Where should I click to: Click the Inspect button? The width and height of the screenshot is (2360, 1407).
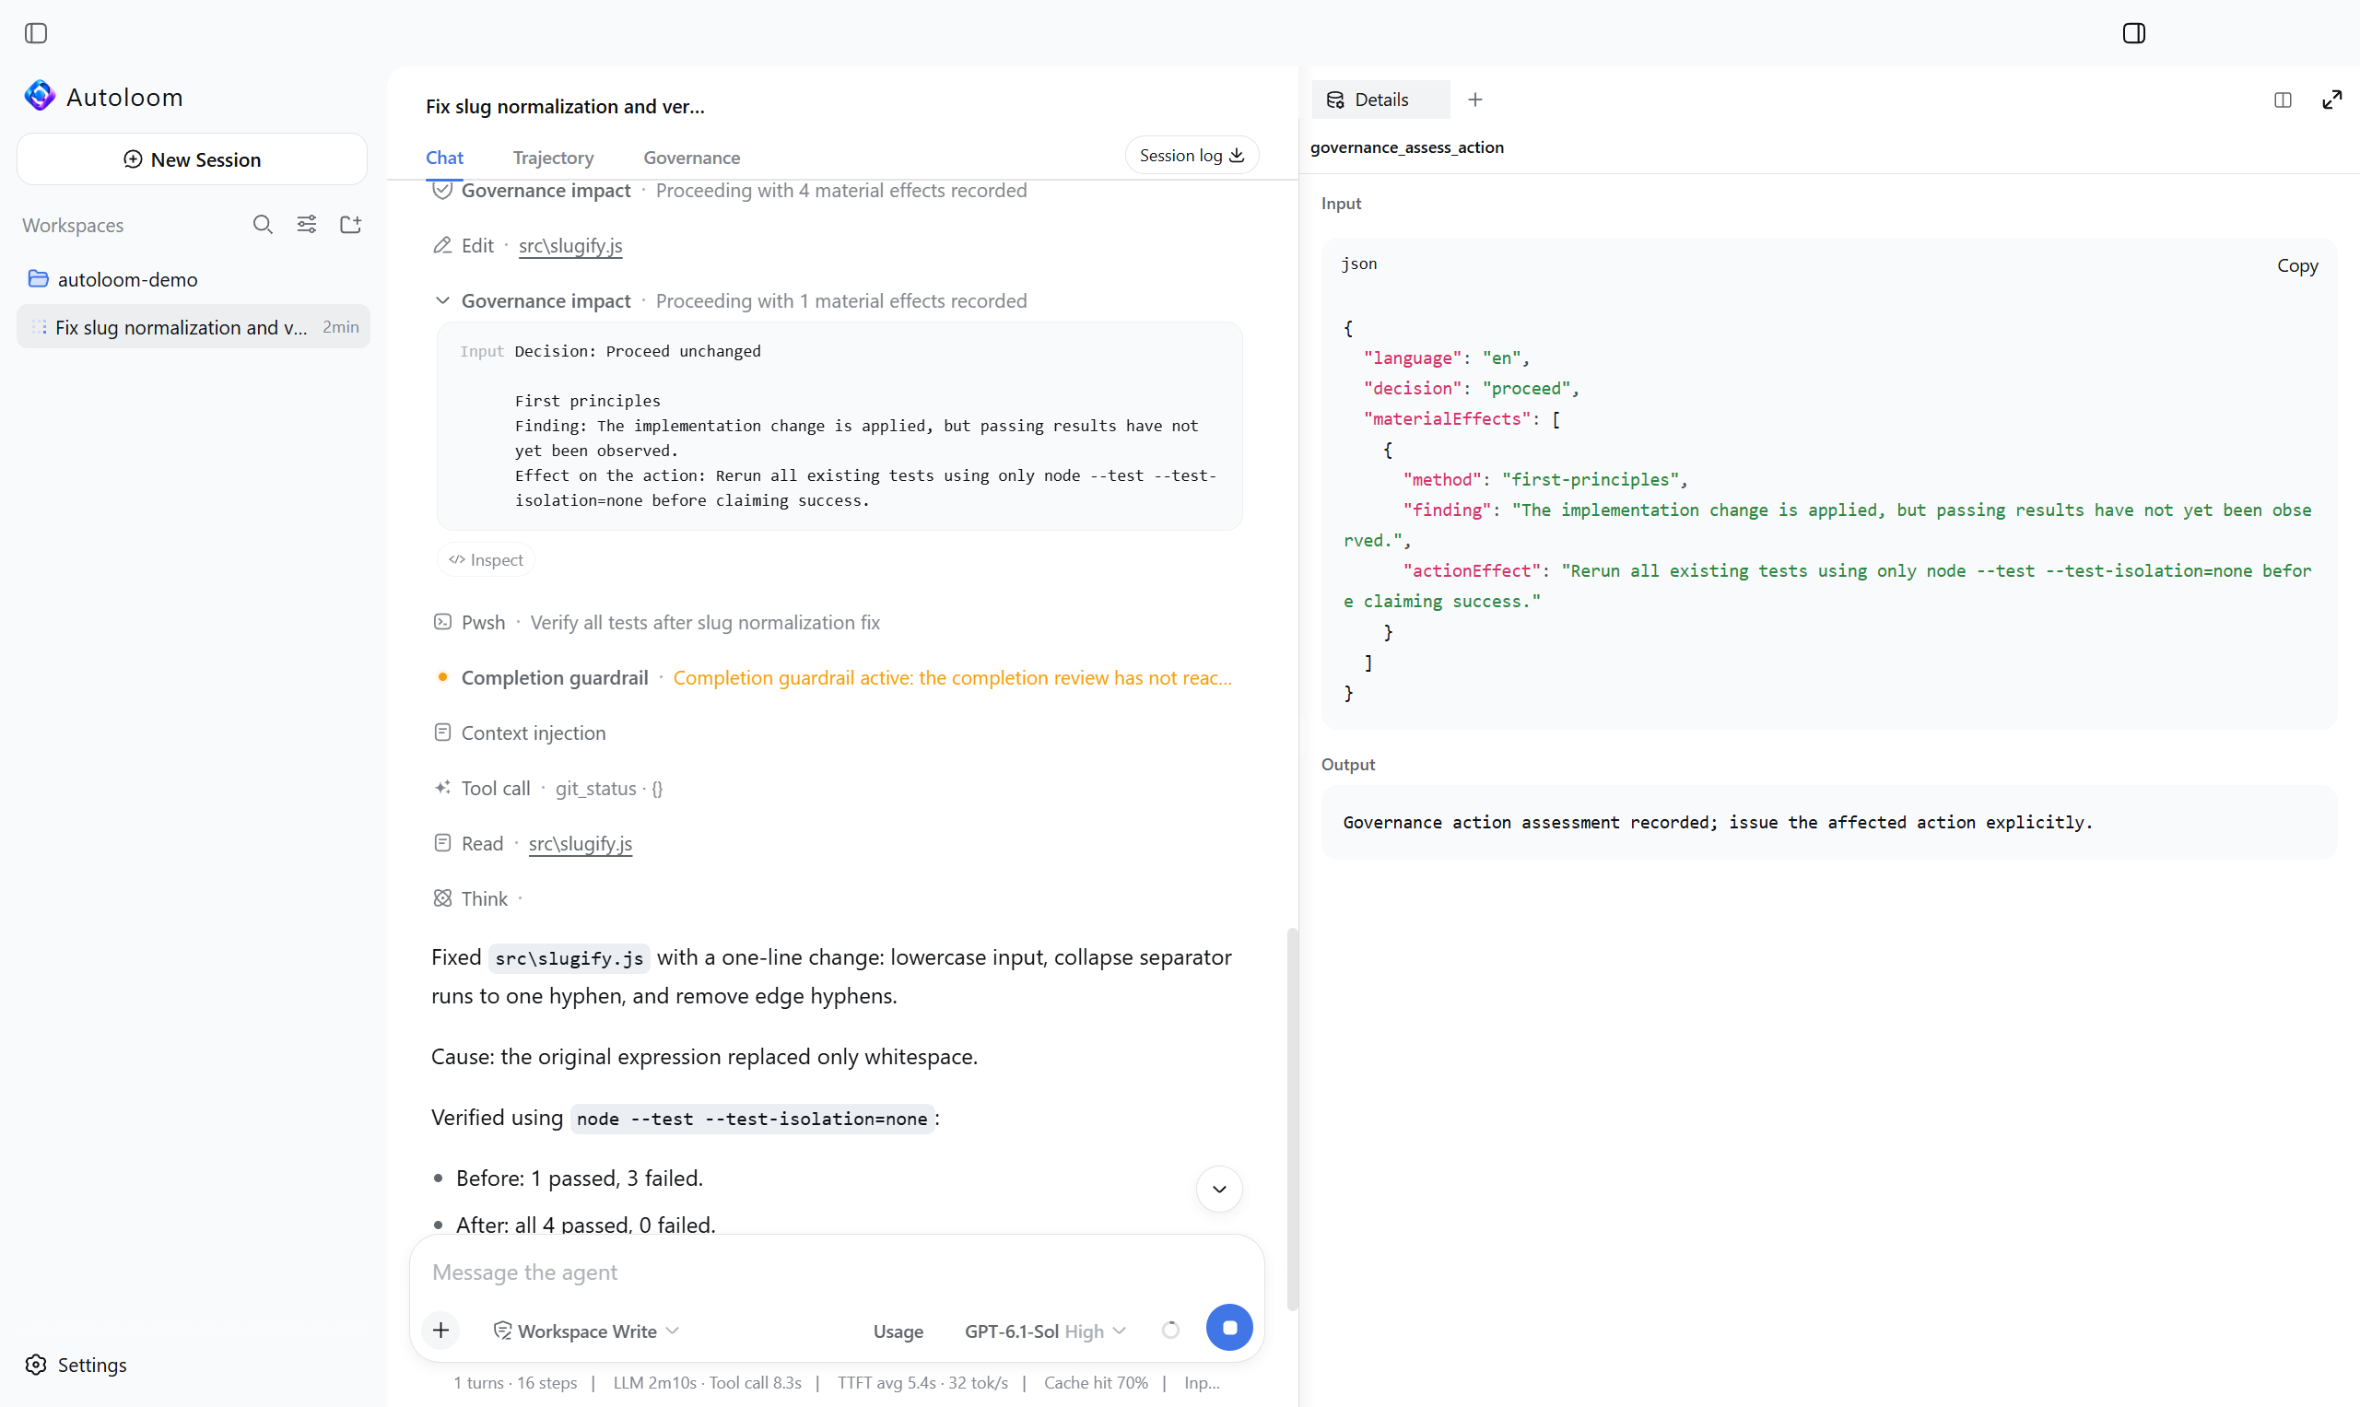(486, 559)
